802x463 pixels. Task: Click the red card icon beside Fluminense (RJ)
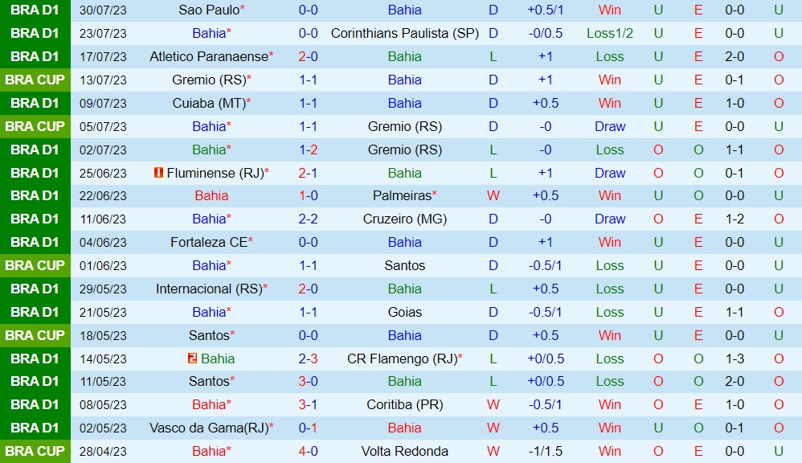(158, 173)
